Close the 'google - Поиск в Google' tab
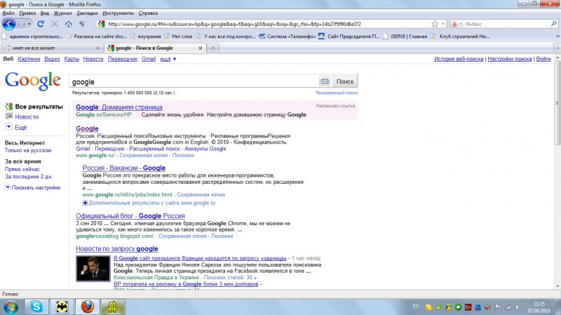Screen dimensions: 561x315 [x=201, y=48]
